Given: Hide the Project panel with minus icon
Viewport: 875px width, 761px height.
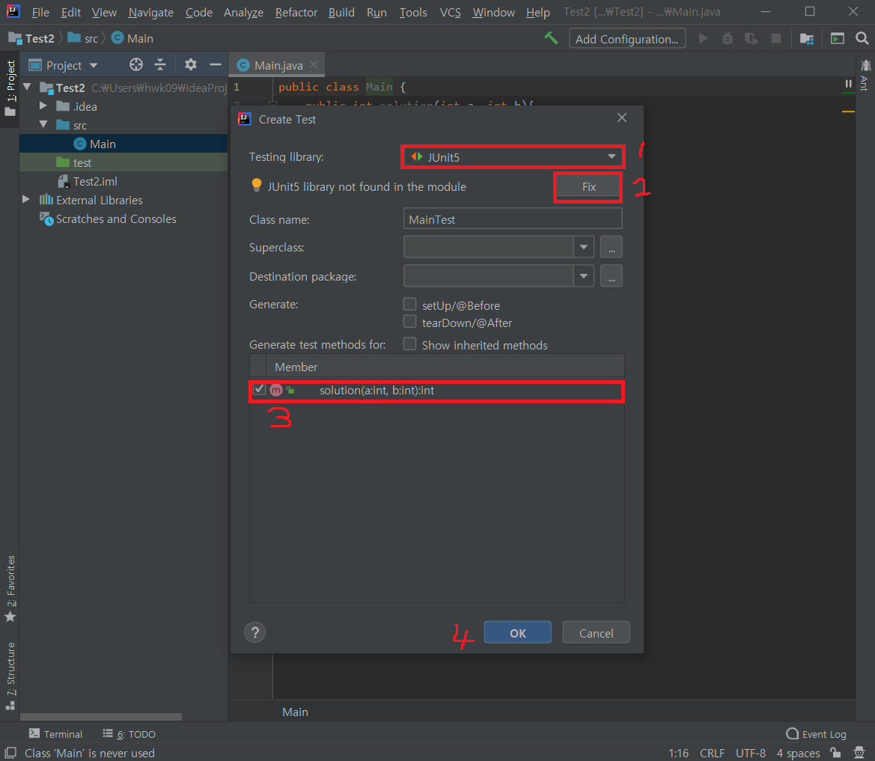Looking at the screenshot, I should pos(216,64).
